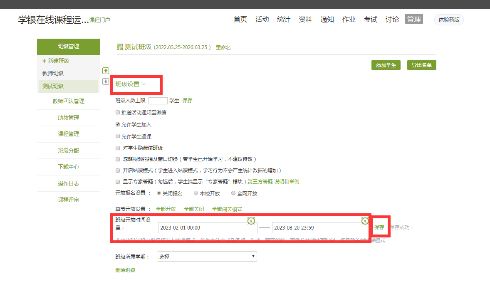
Task: Enable 允许学生退课 checkbox
Action: [118, 136]
